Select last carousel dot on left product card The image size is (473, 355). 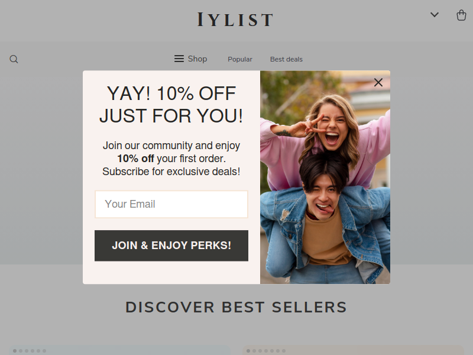coord(44,351)
